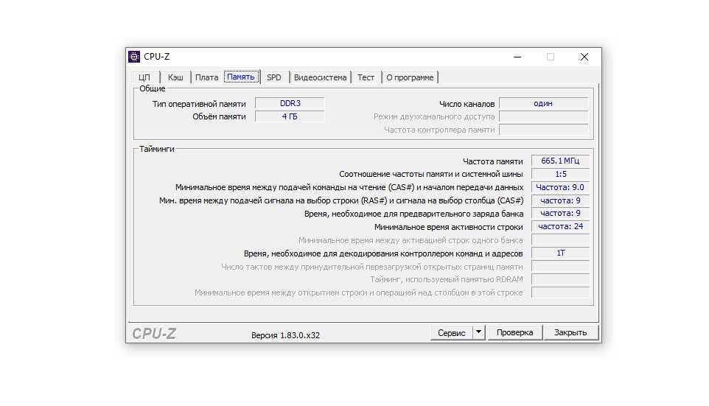Click the 'Частота памяти' label
Screen dimensions: 709x406
(x=492, y=161)
